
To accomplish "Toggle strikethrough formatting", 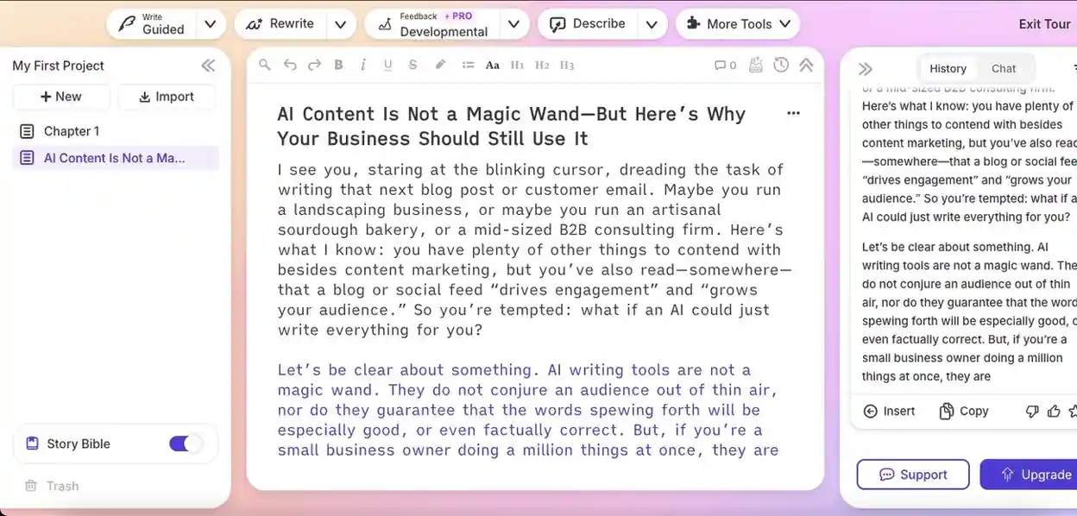I will (413, 65).
